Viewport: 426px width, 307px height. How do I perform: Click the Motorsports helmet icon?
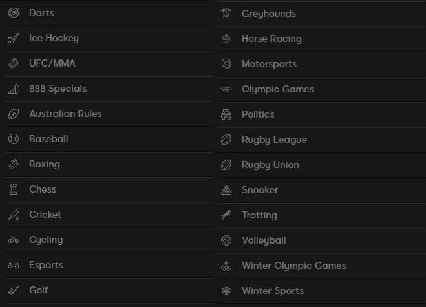(226, 64)
